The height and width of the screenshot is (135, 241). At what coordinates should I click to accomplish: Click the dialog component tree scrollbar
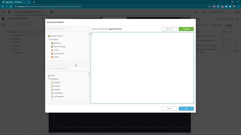coord(89,74)
